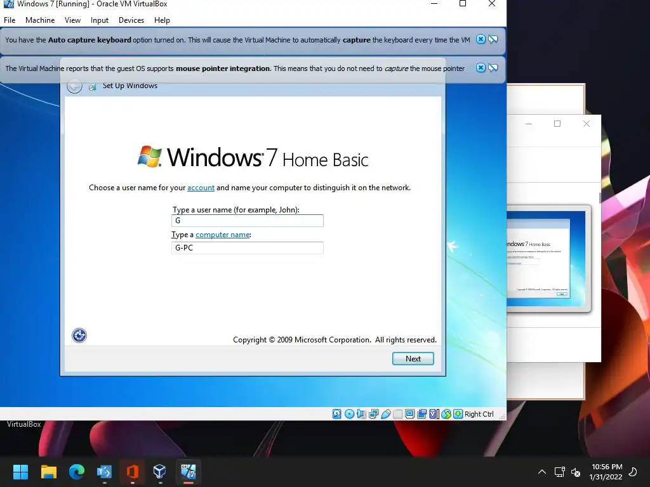This screenshot has width=650, height=487.
Task: Minimize the background VirtualBox Manager window
Action: coord(529,124)
